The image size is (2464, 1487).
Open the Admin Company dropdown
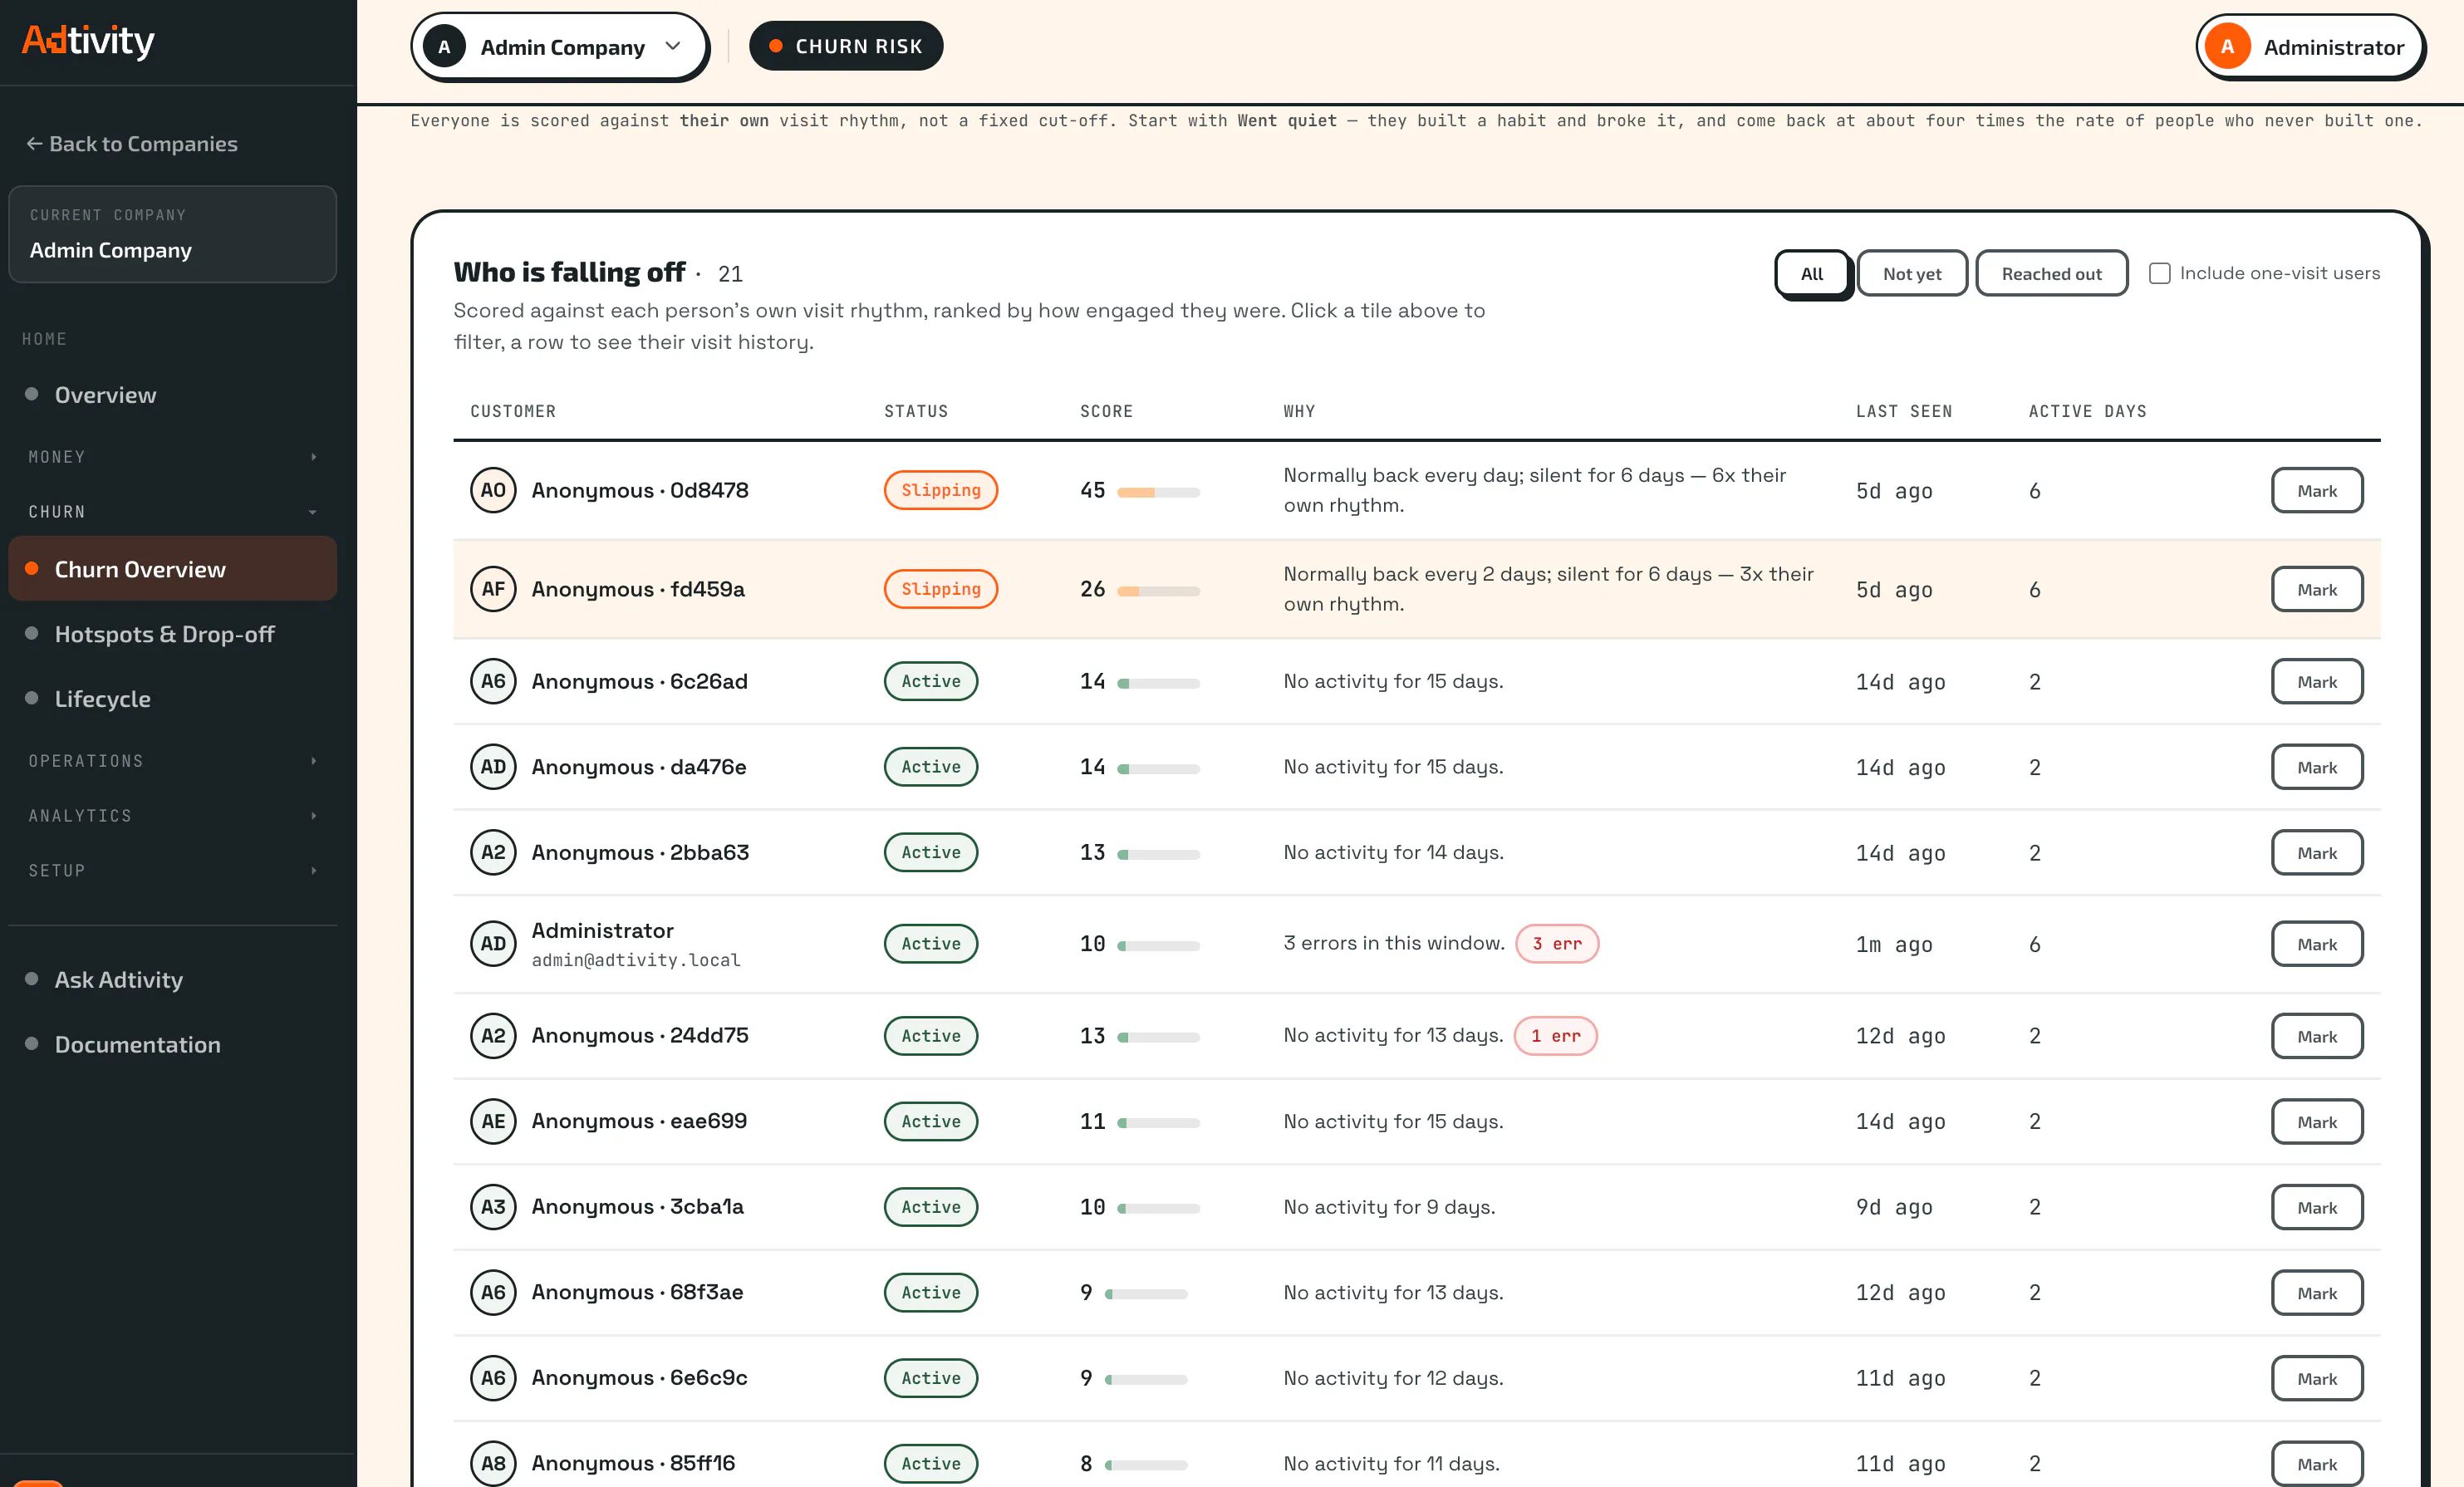click(559, 47)
